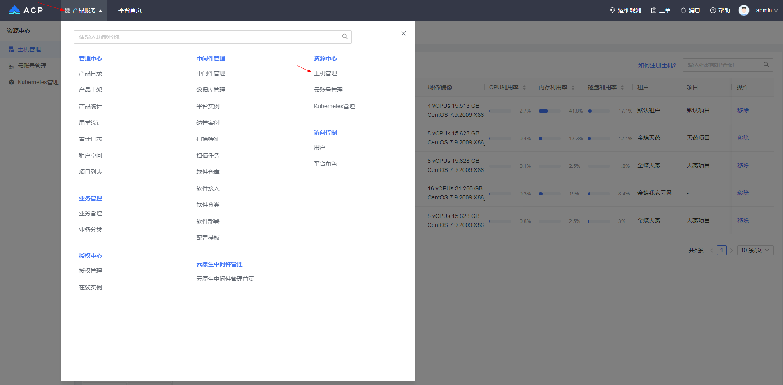The height and width of the screenshot is (385, 783).
Task: Select page 1 in pagination
Action: click(x=722, y=250)
